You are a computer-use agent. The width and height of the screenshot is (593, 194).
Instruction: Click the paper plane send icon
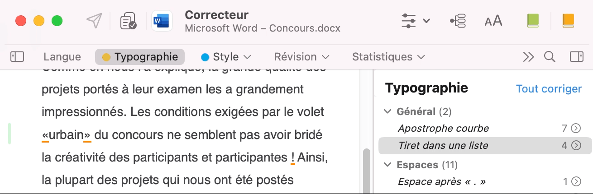[x=94, y=21]
